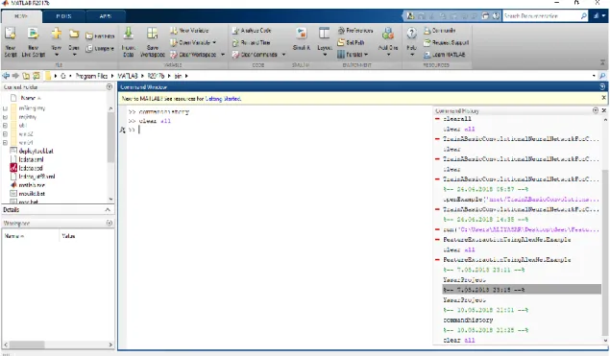
Task: Click the browse for folder icon
Action: [x=37, y=76]
